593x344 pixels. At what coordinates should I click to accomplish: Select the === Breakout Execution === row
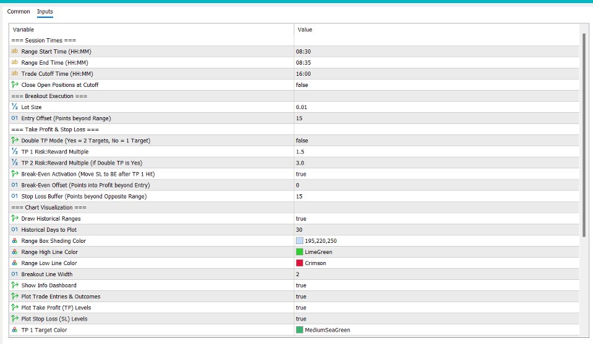tap(294, 96)
